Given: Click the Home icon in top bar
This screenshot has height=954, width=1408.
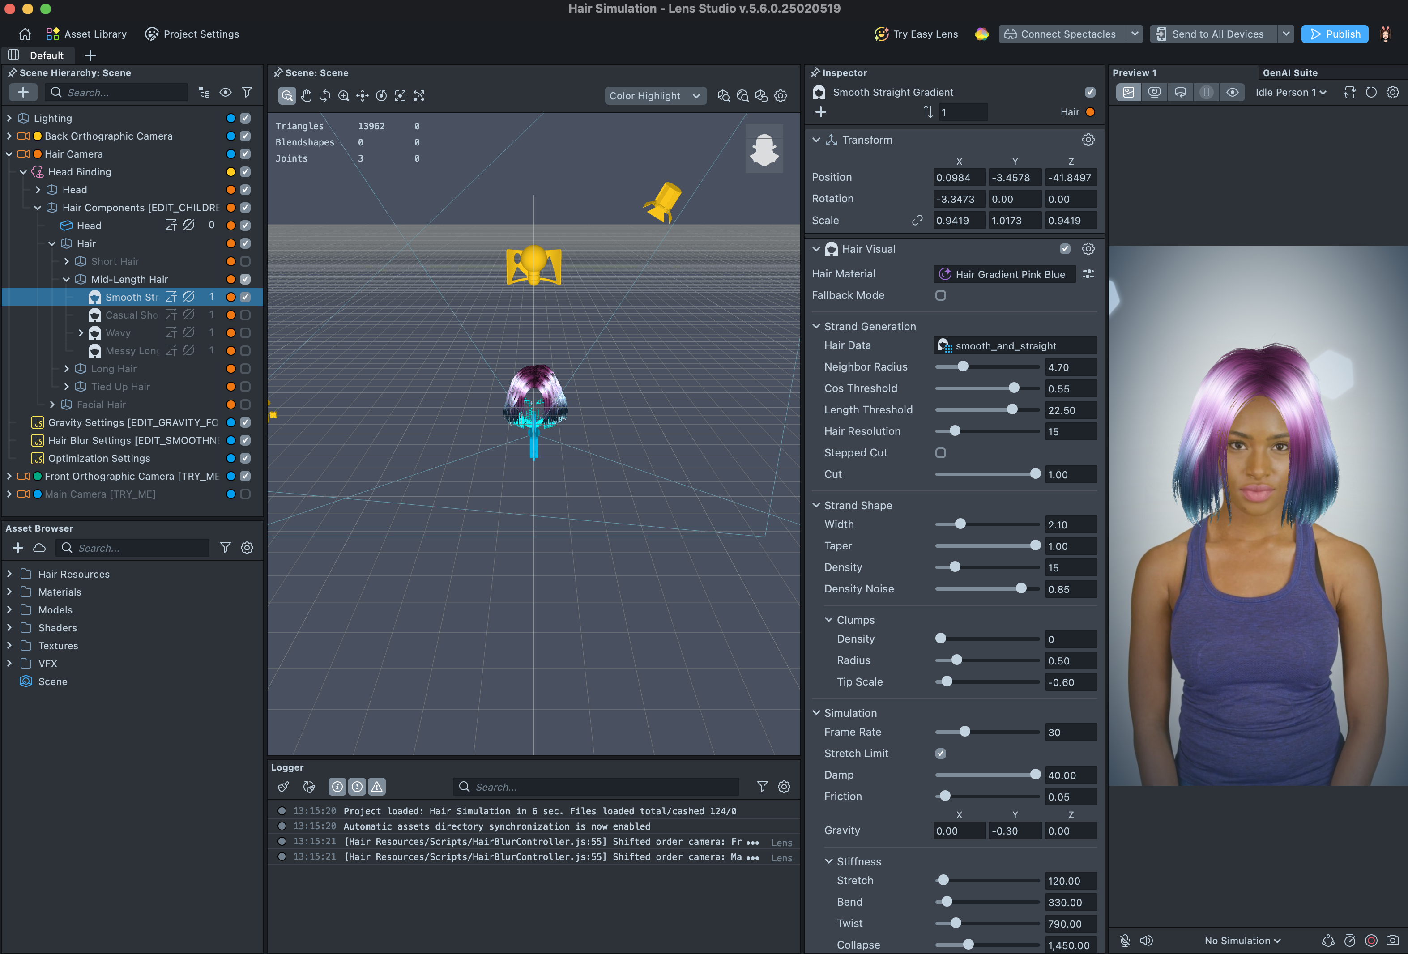Looking at the screenshot, I should click(25, 34).
